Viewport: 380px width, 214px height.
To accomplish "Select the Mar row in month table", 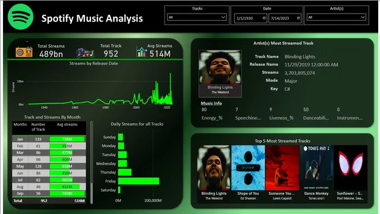I will pos(49,153).
